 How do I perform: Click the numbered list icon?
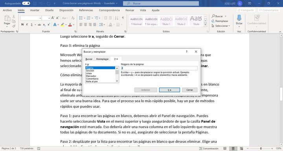88,18
